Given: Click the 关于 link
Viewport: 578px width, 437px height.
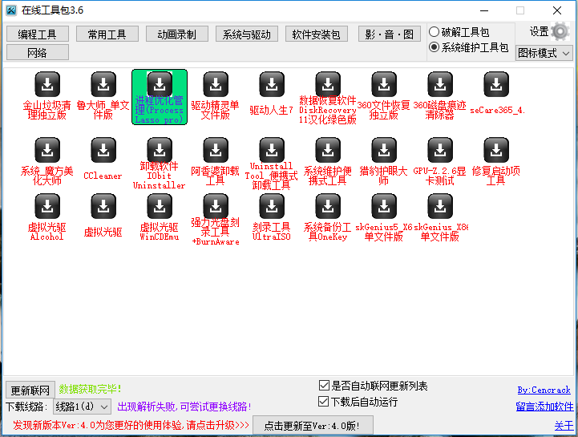Looking at the screenshot, I should point(564,426).
